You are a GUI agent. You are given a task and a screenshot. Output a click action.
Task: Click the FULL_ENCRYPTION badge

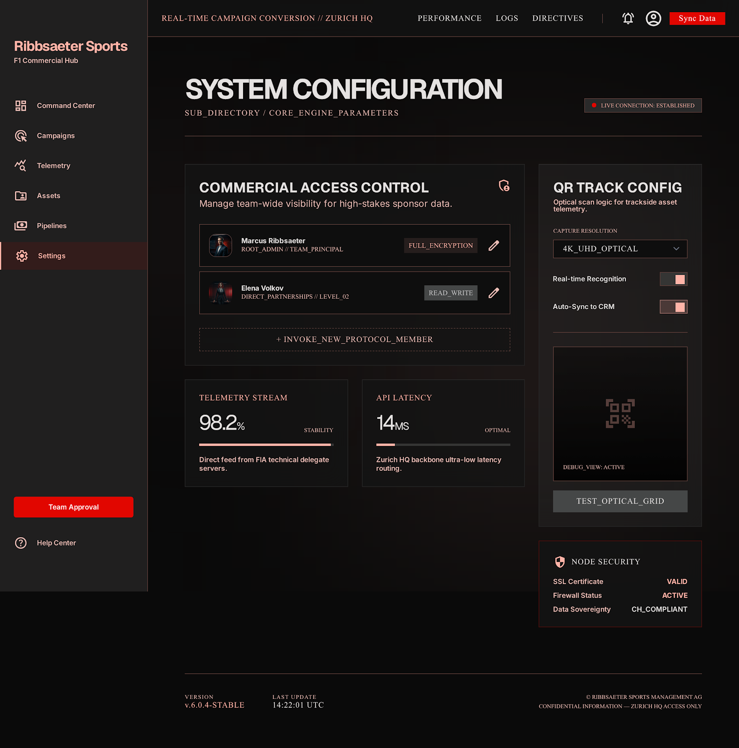440,245
